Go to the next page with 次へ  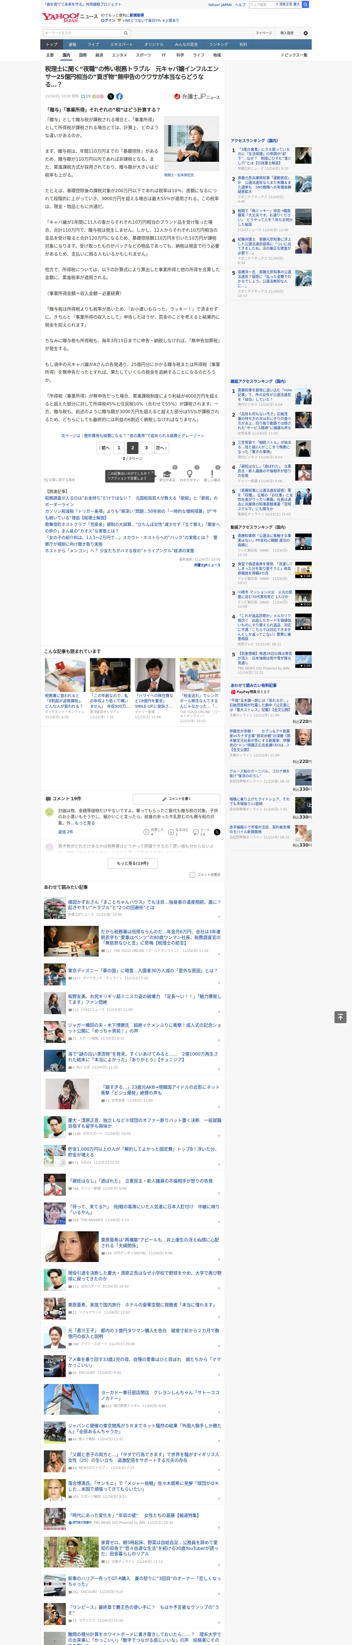pyautogui.click(x=162, y=448)
